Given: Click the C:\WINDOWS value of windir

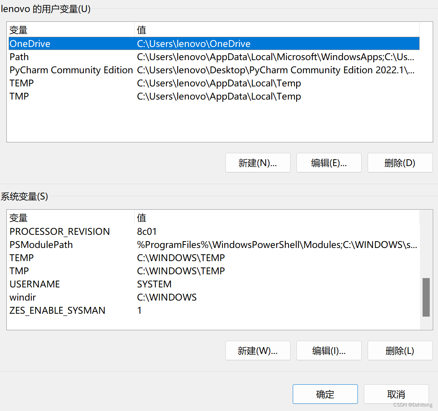Looking at the screenshot, I should point(167,297).
